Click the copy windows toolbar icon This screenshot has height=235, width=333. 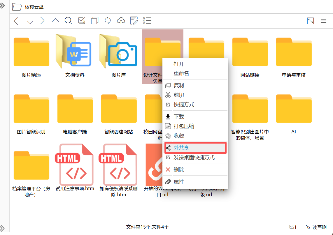point(95,21)
